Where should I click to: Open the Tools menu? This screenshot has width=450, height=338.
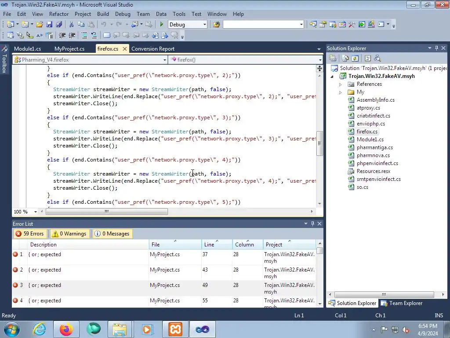[x=179, y=14]
